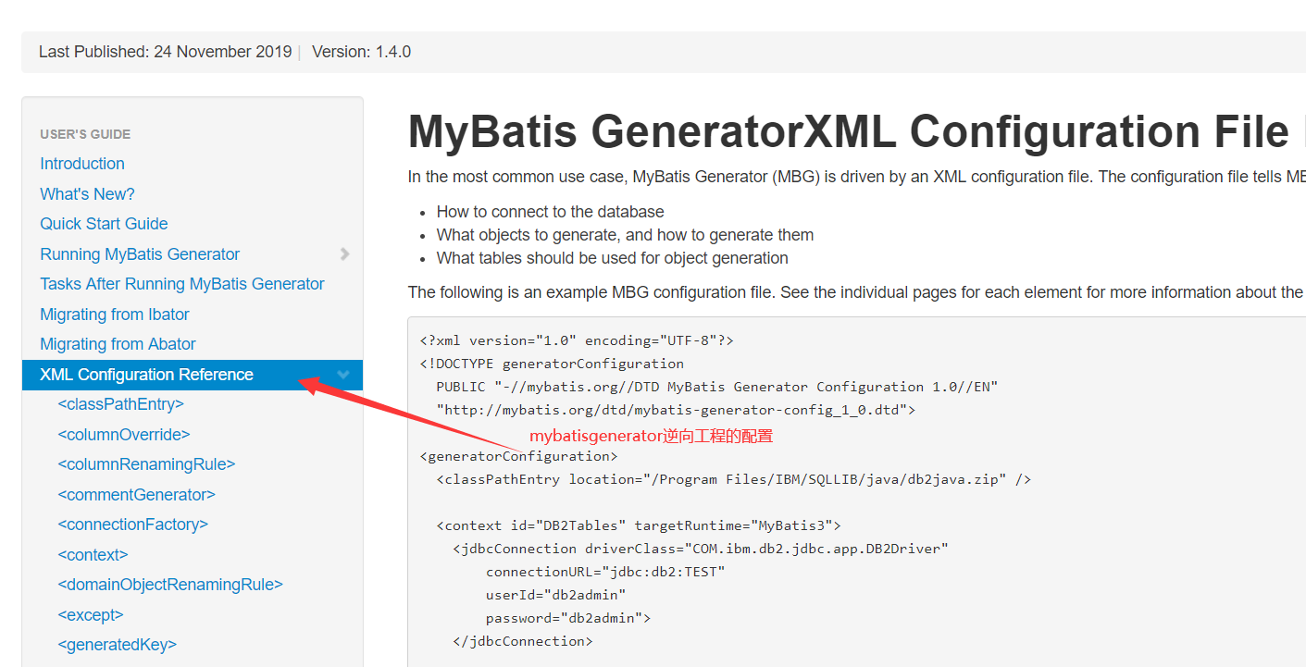The image size is (1306, 667).
Task: Open Tasks After Running MyBatis Generator
Action: (182, 284)
